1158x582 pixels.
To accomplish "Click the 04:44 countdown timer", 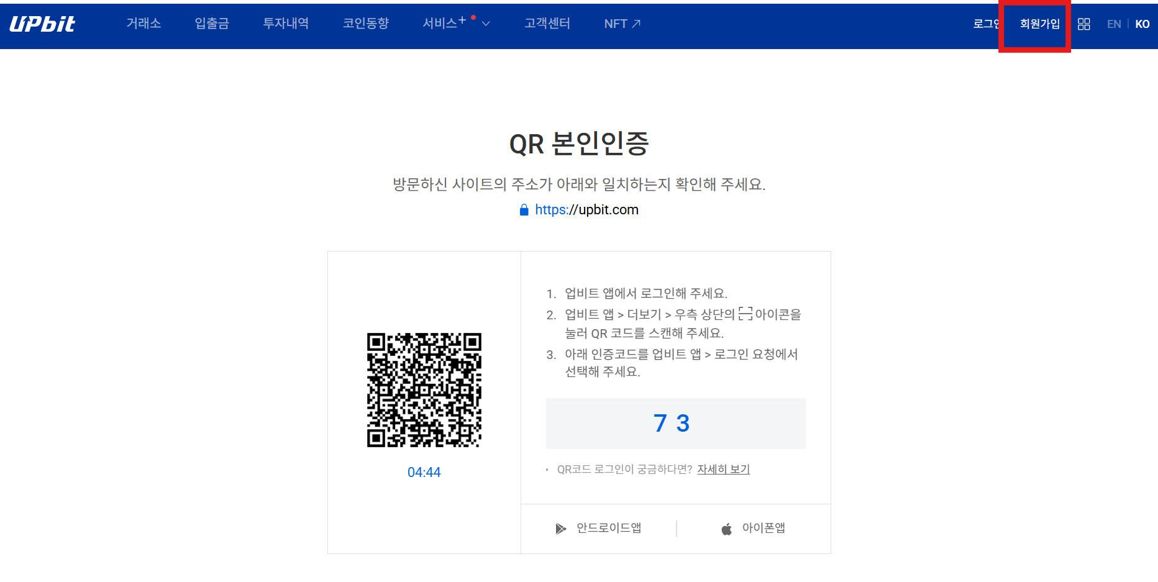I will tap(424, 472).
